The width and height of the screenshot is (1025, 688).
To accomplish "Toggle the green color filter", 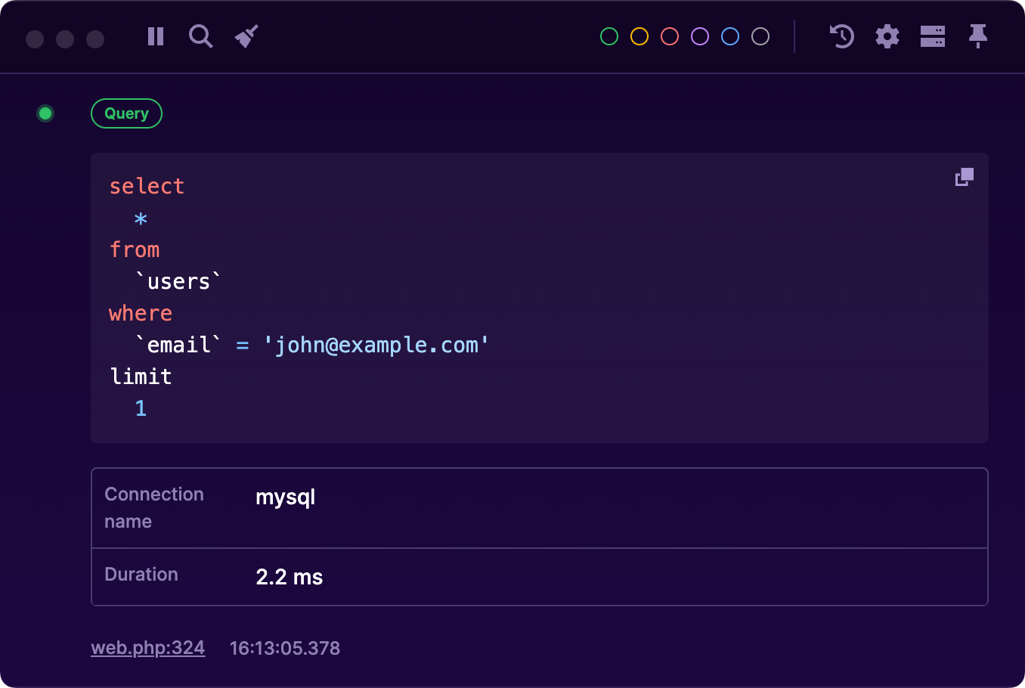I will 608,36.
